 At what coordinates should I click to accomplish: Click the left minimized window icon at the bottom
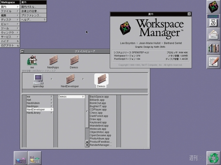click(x=21, y=158)
